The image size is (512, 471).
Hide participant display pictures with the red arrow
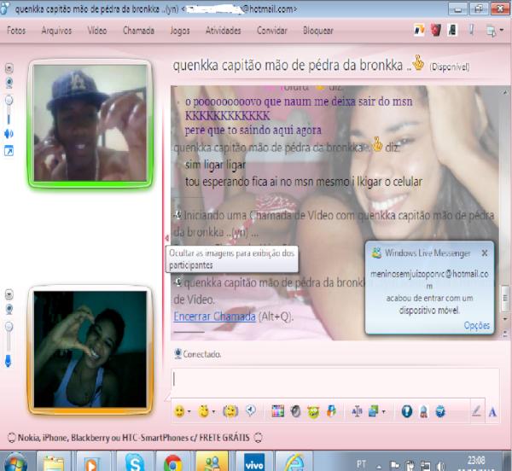(167, 238)
